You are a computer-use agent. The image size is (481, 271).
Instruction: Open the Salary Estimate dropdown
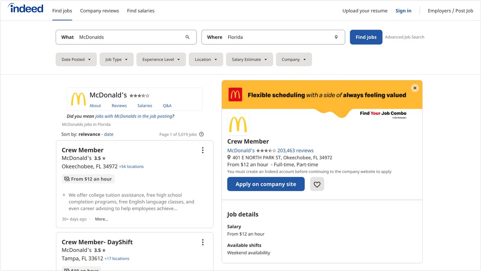[x=249, y=59]
